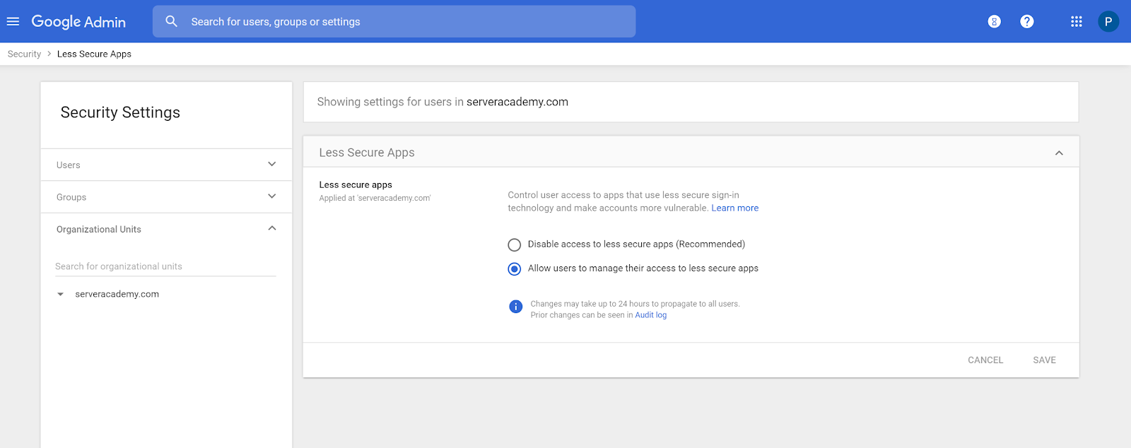
Task: Go to Security in the breadcrumb
Action: tap(24, 54)
